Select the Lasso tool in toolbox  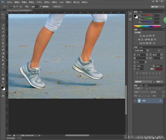(3, 21)
